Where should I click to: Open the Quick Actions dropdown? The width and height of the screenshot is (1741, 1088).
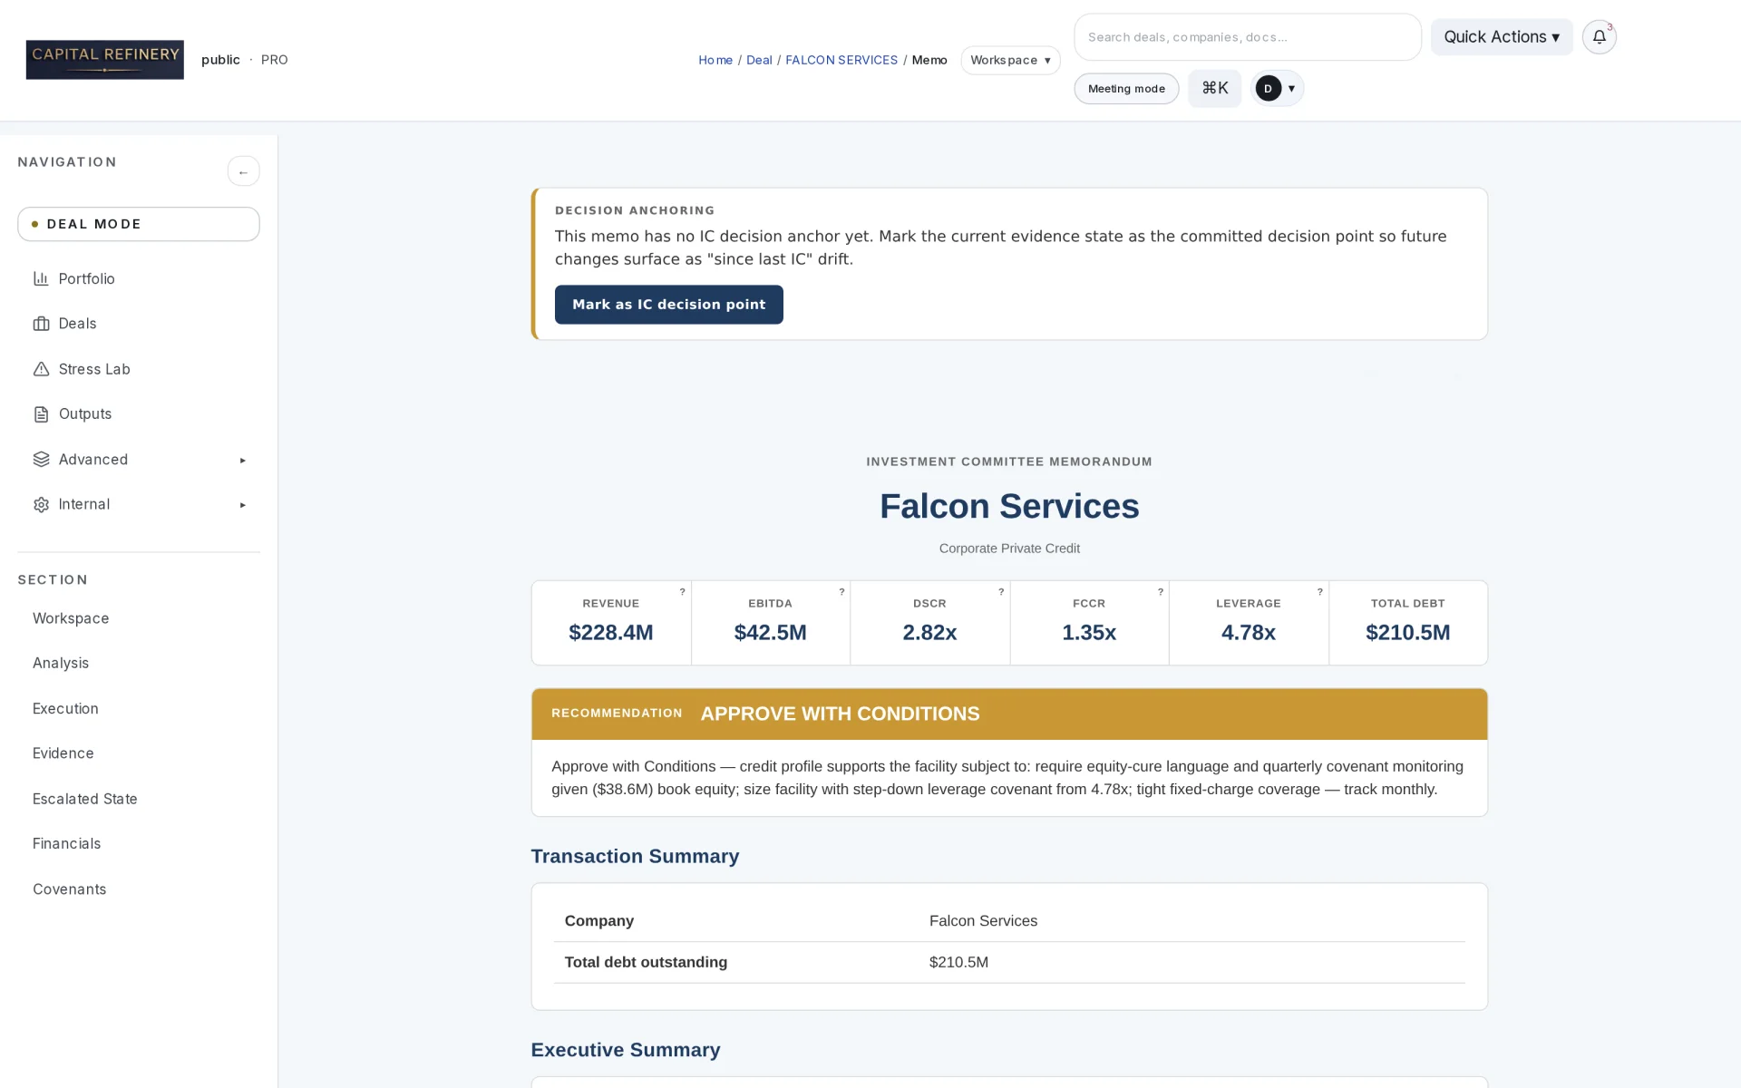click(x=1502, y=37)
